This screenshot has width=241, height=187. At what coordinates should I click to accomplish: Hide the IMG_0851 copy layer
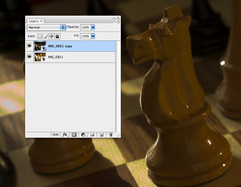[29, 46]
